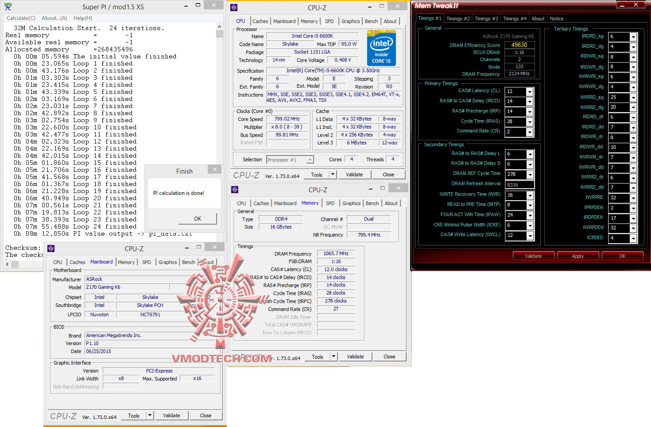Click the Close button in the top CPU-Z CPU window
Image resolution: width=651 pixels, height=427 pixels.
tap(388, 175)
